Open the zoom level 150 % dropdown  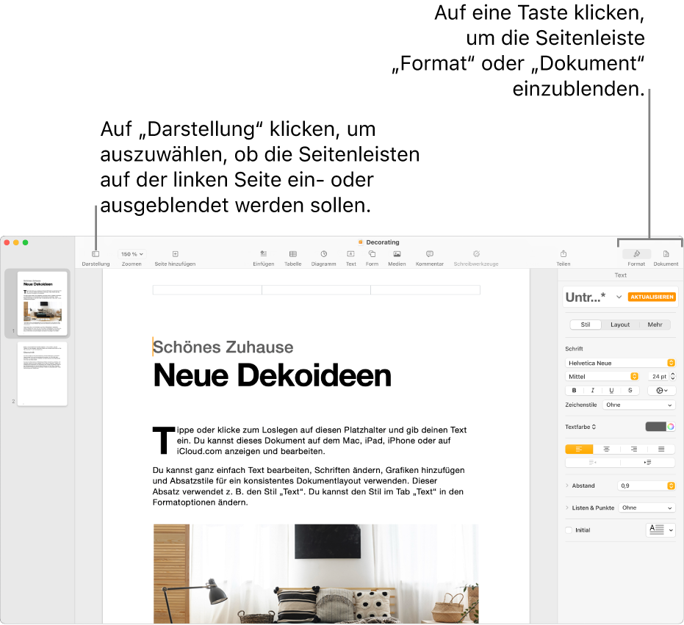[132, 254]
